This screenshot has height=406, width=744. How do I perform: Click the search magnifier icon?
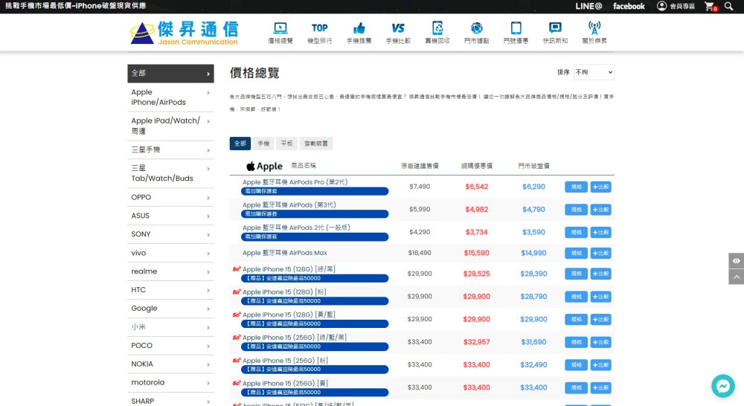[729, 6]
